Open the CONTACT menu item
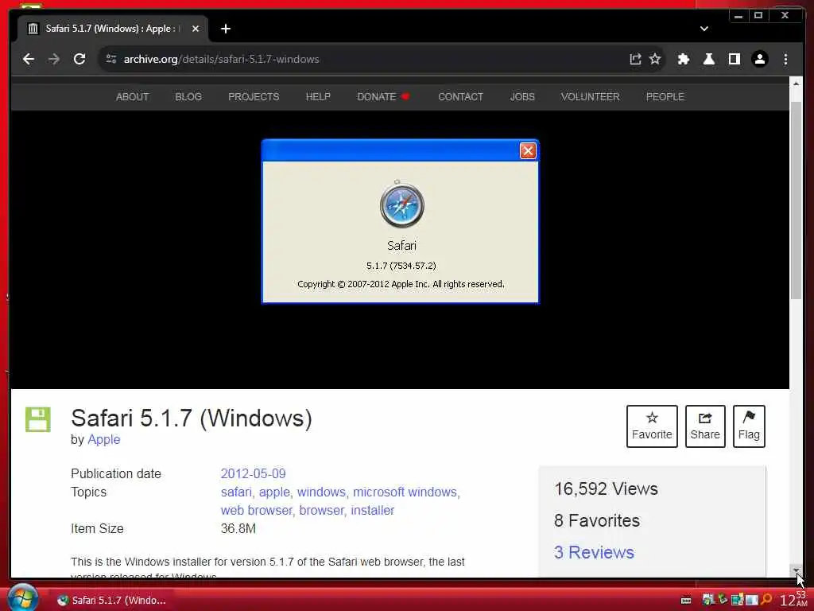 tap(460, 96)
